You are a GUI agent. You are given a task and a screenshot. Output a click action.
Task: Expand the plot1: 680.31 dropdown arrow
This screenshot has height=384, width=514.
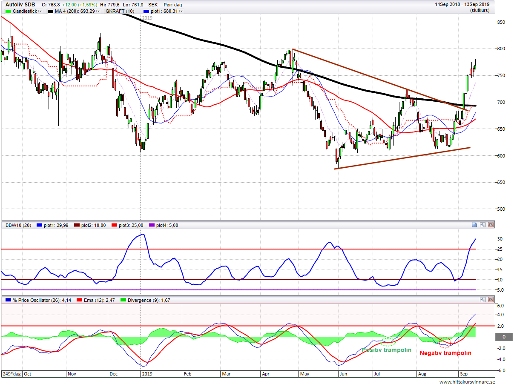(181, 11)
